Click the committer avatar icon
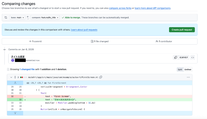The image size is (207, 119). tap(13, 60)
